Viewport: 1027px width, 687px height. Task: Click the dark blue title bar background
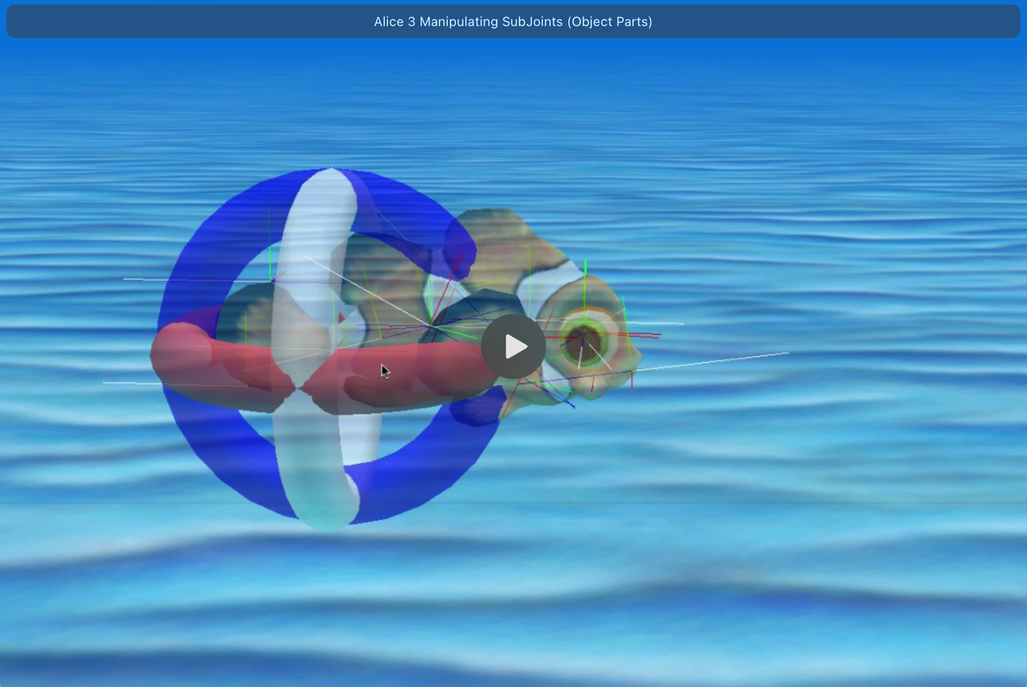point(163,22)
